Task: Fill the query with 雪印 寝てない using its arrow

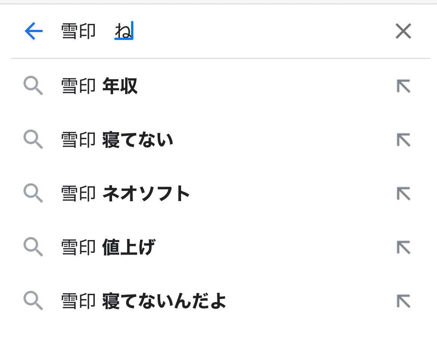Action: [403, 140]
